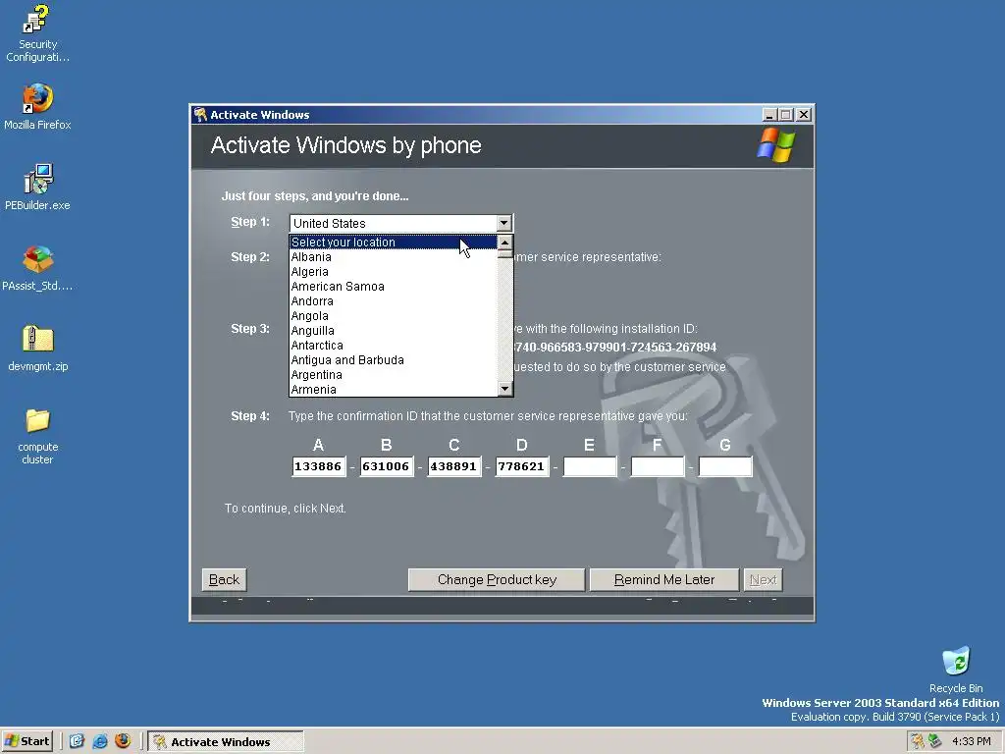Viewport: 1005px width, 754px height.
Task: Click the Activate Windows taskbar button
Action: click(226, 742)
